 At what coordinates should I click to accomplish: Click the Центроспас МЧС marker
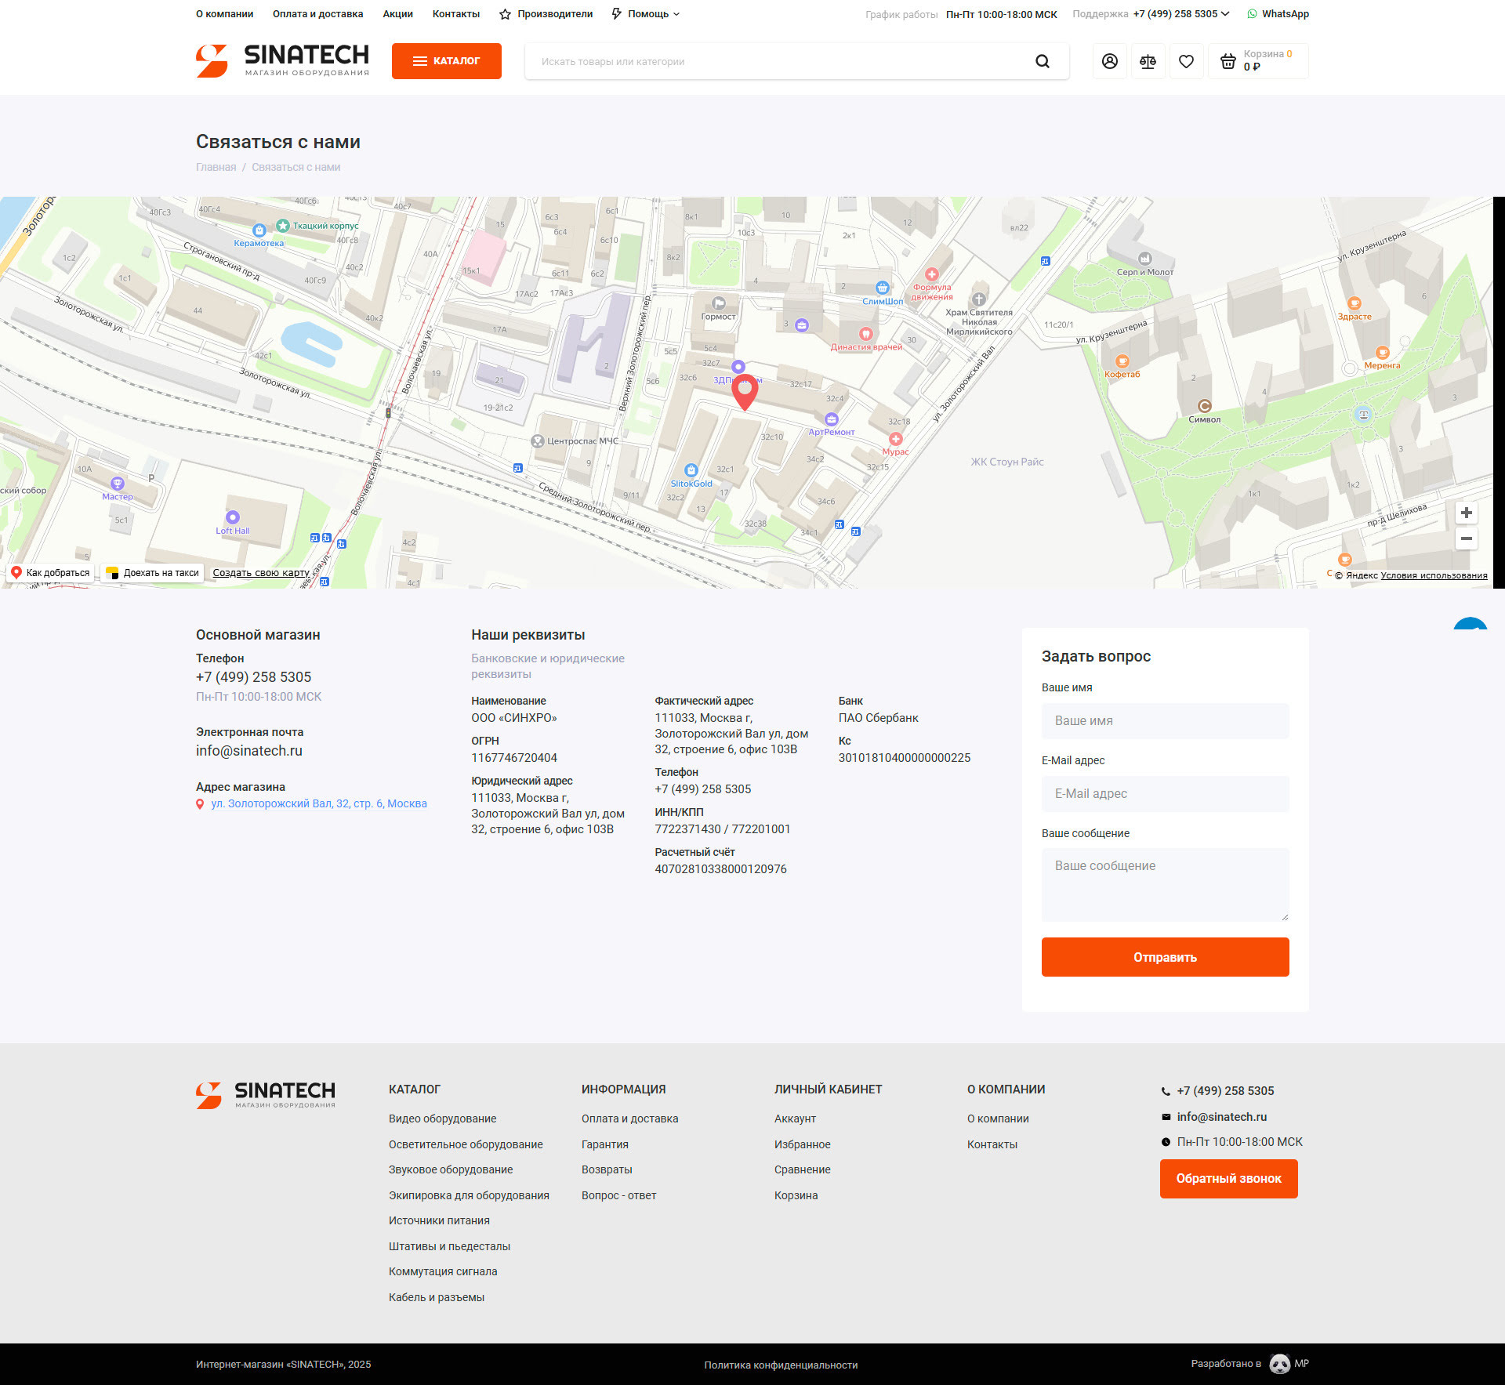coord(538,441)
